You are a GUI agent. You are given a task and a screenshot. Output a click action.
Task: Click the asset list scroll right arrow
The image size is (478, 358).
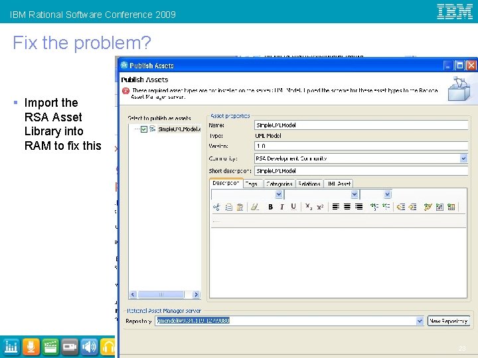[196, 294]
